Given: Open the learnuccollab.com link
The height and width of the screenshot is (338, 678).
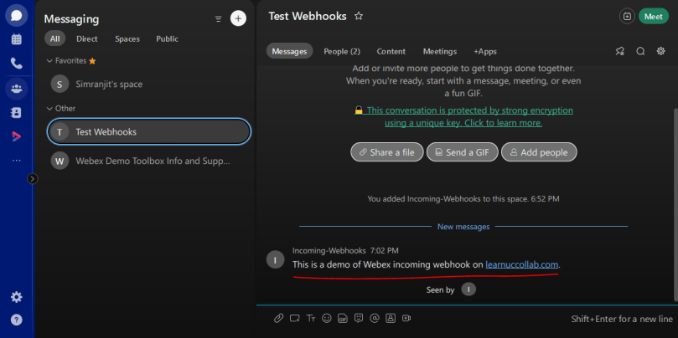Looking at the screenshot, I should pos(522,264).
